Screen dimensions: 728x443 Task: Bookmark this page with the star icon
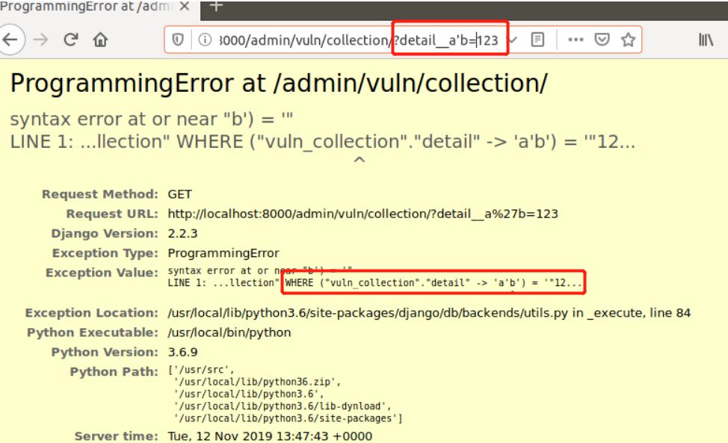tap(628, 40)
